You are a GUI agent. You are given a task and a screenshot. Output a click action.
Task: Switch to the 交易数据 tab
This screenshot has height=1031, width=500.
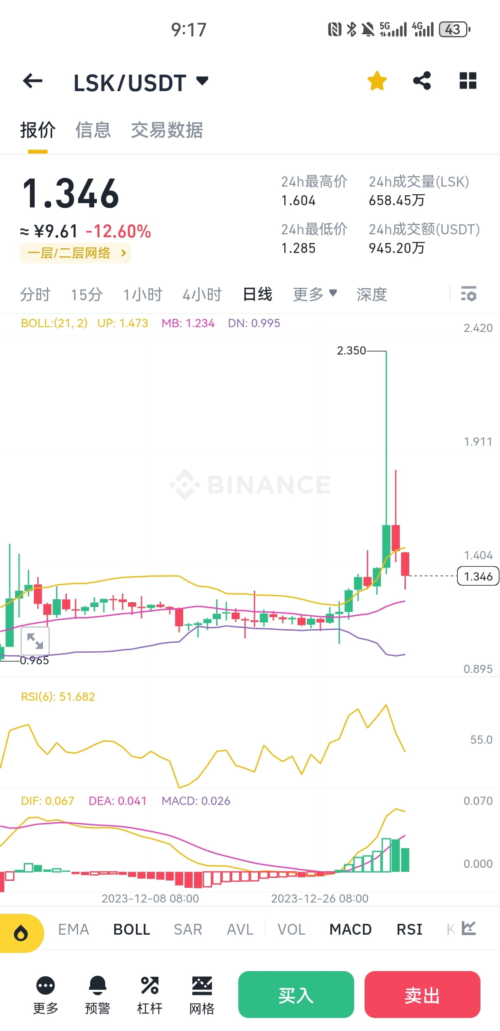(168, 130)
